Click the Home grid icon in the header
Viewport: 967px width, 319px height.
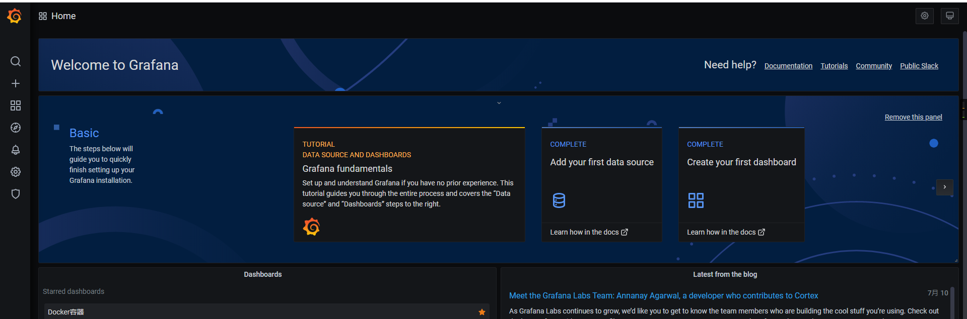click(43, 16)
